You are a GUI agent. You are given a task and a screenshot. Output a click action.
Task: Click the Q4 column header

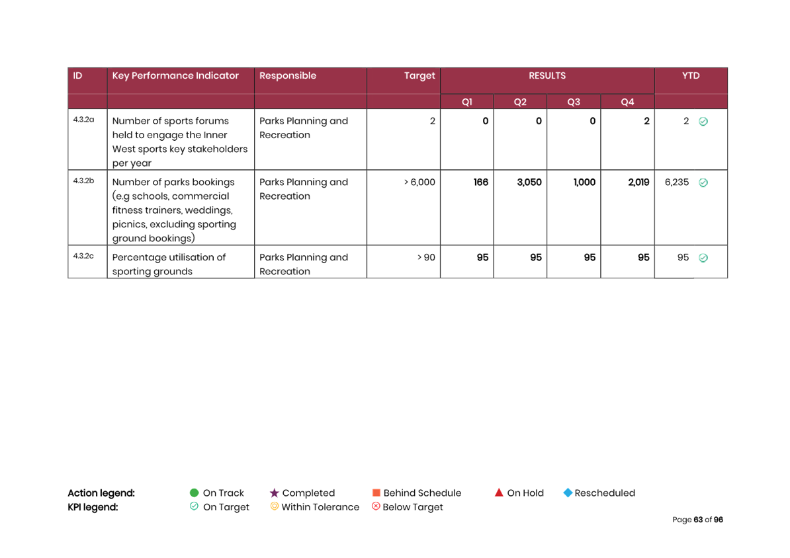(x=627, y=102)
